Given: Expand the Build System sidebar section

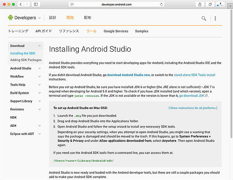Looking at the screenshot, I should pyautogui.click(x=40, y=93).
